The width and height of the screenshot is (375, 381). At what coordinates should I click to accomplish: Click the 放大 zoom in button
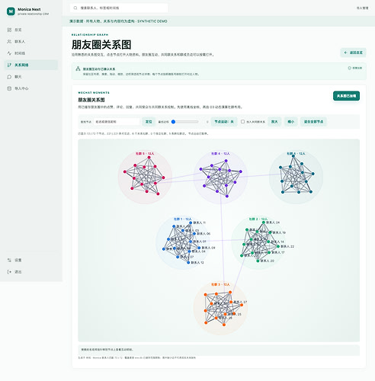(274, 122)
